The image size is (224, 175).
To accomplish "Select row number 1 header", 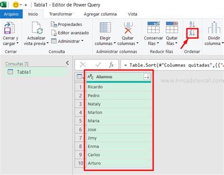I will pyautogui.click(x=80, y=87).
